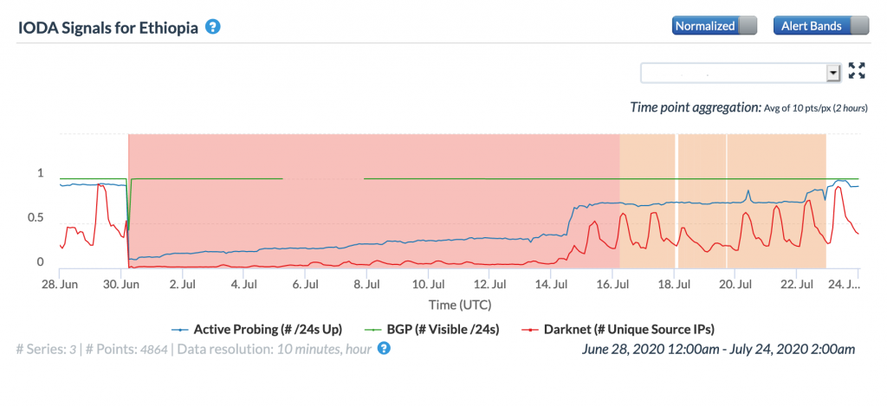Click the blue Active Probing legend marker
Viewport: 887px width, 406px height.
coord(180,330)
